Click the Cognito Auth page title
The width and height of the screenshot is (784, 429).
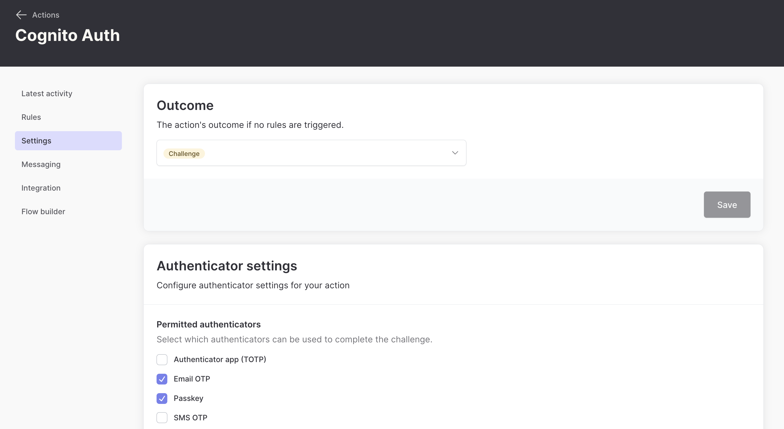(x=68, y=35)
